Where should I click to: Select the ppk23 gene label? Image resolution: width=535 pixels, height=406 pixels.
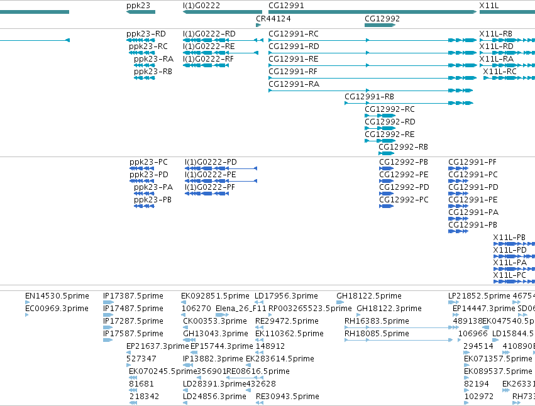pos(138,6)
